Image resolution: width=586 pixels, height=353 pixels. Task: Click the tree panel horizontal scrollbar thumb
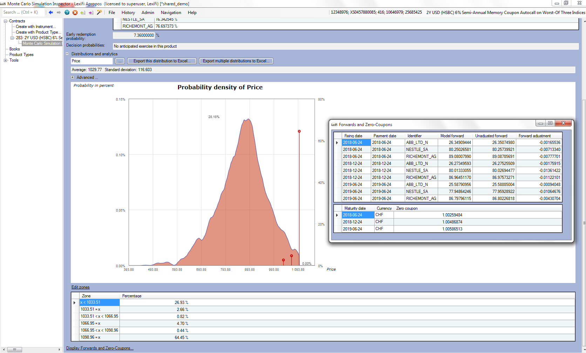click(x=14, y=349)
